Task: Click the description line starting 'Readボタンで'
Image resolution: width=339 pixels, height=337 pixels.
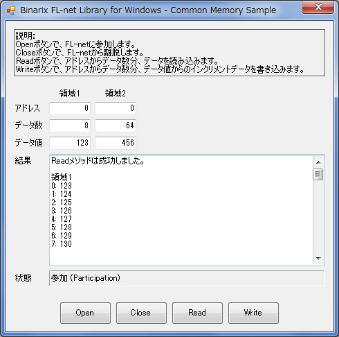Action: coord(117,61)
